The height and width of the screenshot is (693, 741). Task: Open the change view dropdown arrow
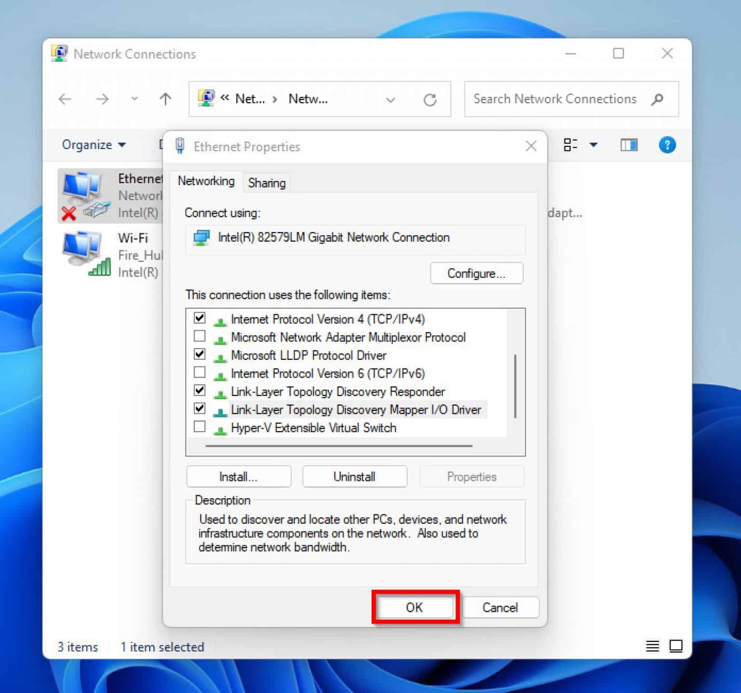(594, 145)
